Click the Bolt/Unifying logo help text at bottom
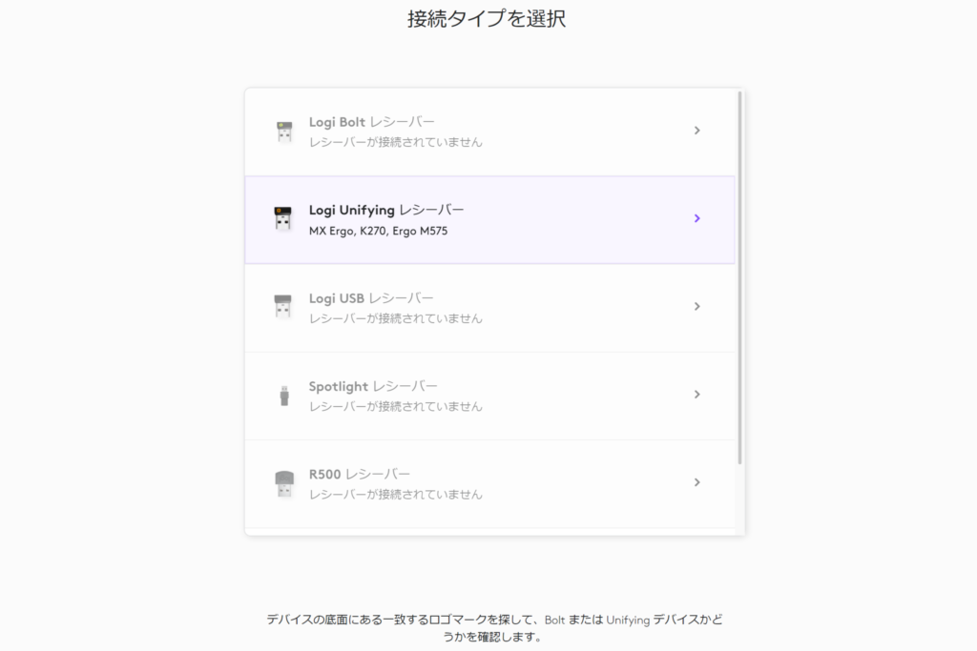The height and width of the screenshot is (651, 977). (x=494, y=628)
